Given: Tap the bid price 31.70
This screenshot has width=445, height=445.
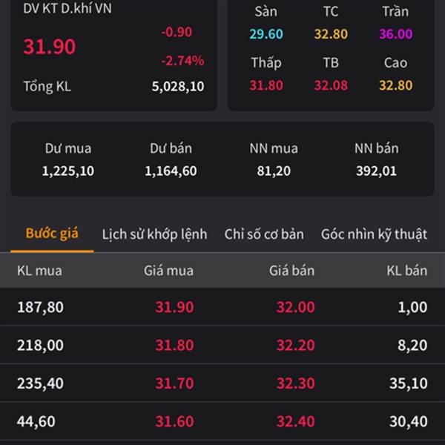Looking at the screenshot, I should [174, 383].
